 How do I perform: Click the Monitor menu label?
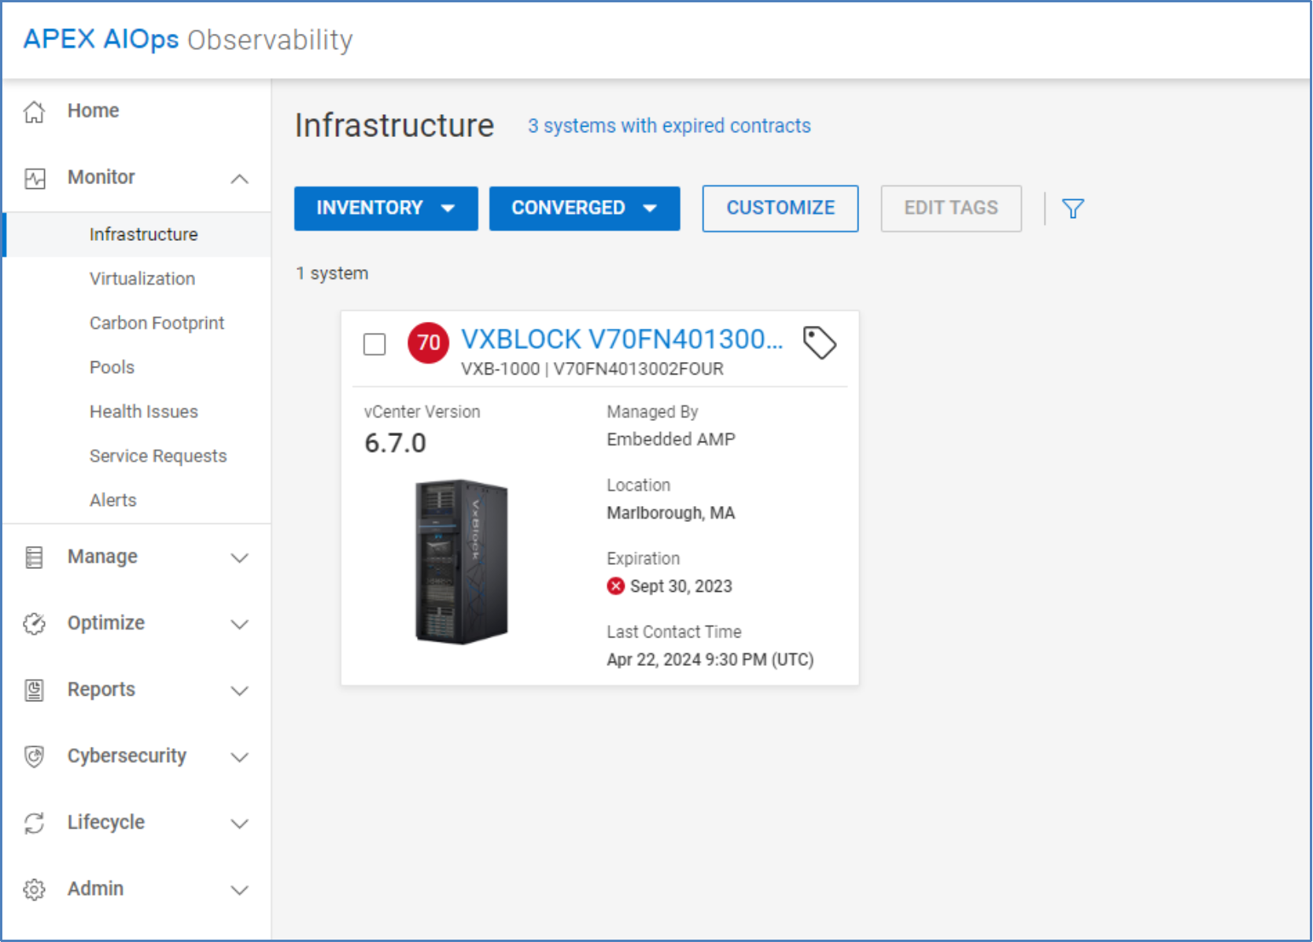pos(101,177)
